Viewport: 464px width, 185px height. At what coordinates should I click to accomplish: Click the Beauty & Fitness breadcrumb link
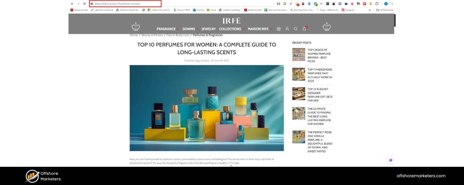(x=152, y=35)
